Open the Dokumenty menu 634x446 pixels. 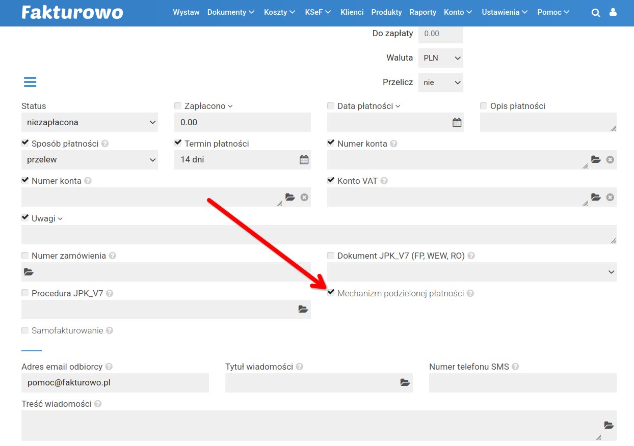tap(230, 12)
